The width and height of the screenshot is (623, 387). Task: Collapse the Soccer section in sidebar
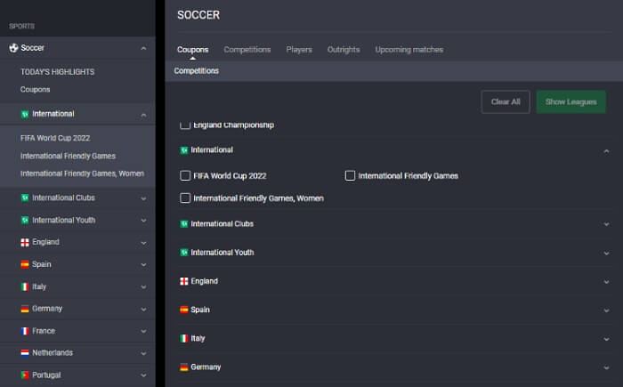(x=143, y=48)
